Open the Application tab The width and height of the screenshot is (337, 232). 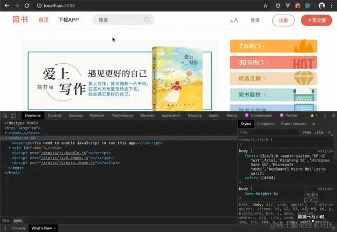pyautogui.click(x=171, y=115)
